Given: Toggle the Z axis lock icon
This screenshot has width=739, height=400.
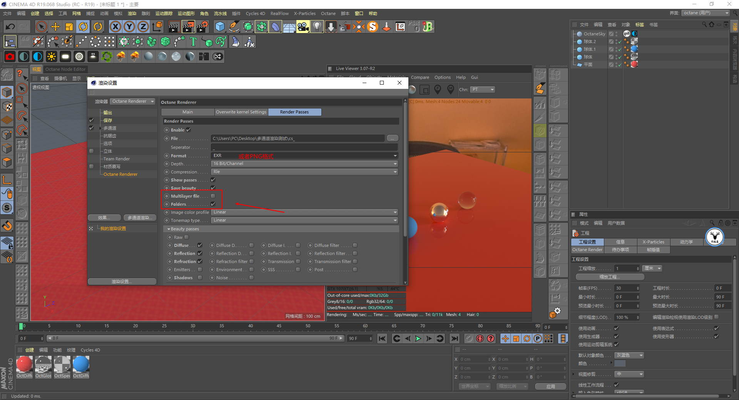Looking at the screenshot, I should tap(143, 27).
